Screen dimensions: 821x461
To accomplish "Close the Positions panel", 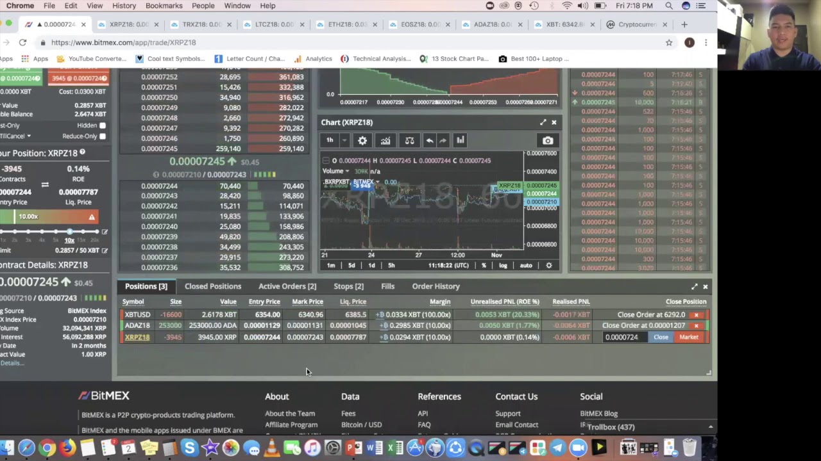I will click(705, 287).
